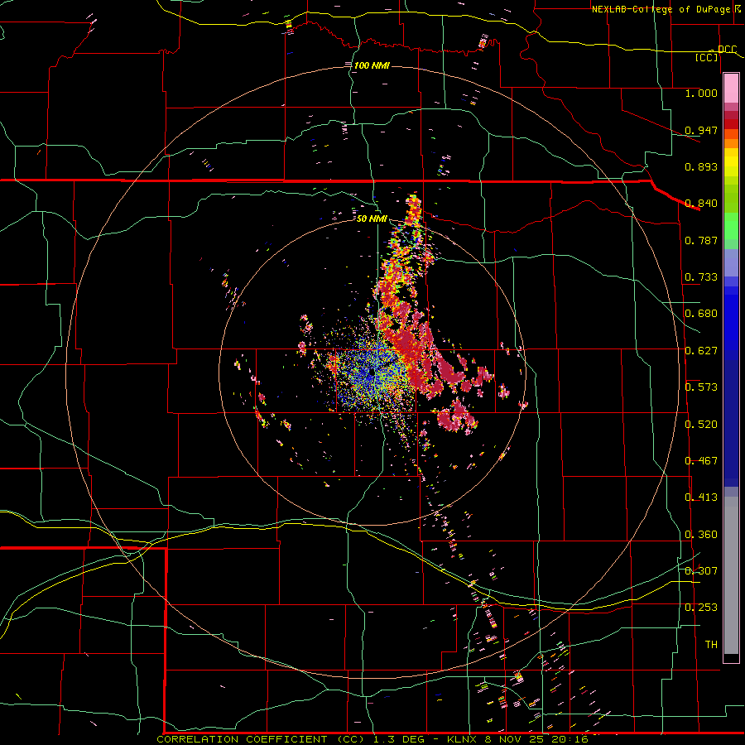Select the 100 NMI range ring label
Screen dimensions: 745x745
tap(372, 65)
